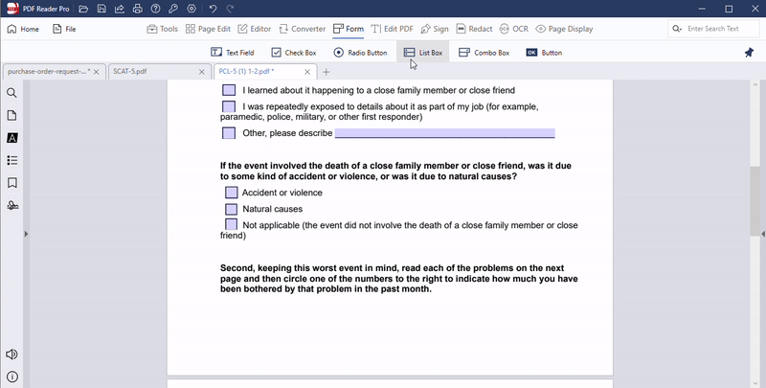Open the Tools menu tab

[162, 29]
